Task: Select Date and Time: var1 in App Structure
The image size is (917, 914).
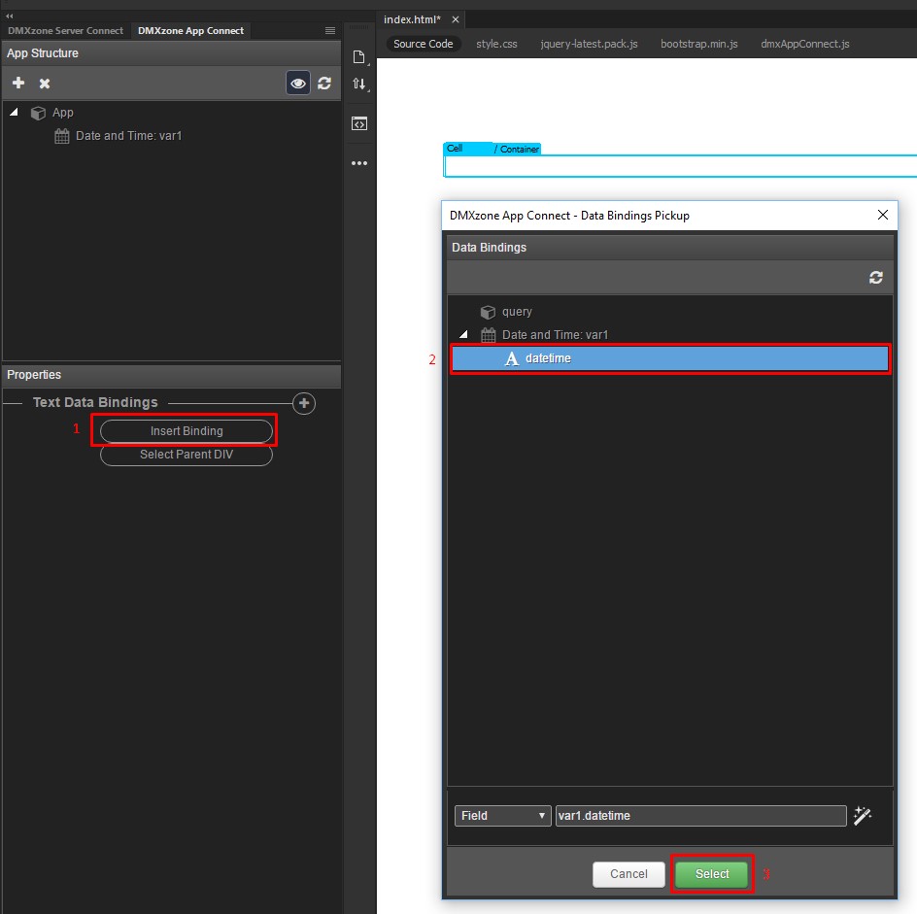Action: pos(118,136)
